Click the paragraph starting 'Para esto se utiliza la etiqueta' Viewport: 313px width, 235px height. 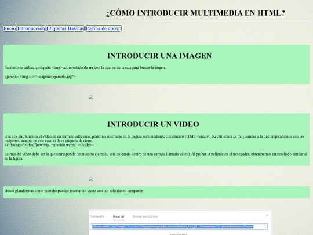pos(85,68)
